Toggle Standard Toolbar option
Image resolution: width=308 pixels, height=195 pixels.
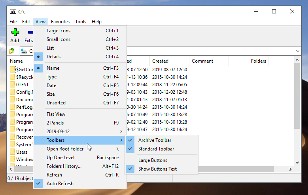pos(161,149)
